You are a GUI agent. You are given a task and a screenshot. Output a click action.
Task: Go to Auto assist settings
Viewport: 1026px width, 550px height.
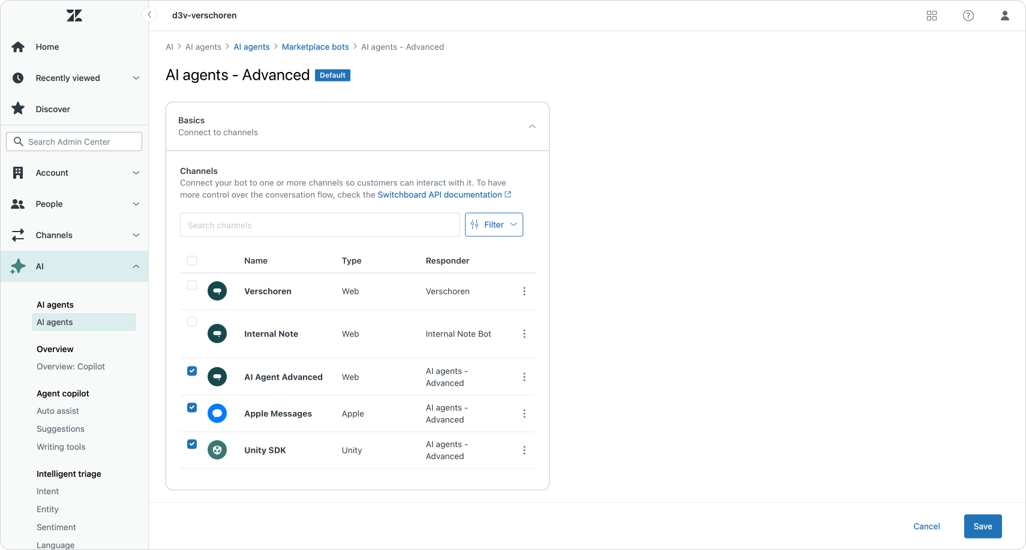[x=58, y=411]
